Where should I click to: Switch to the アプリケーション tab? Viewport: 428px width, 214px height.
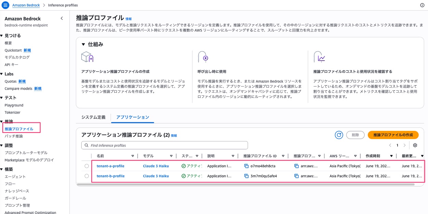(133, 117)
